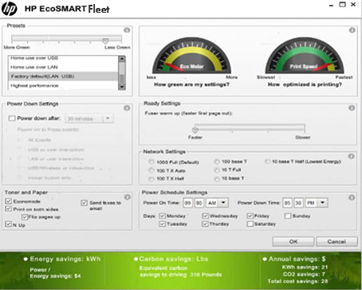Select 100 T X Half network option
The width and height of the screenshot is (362, 290).
[151, 179]
